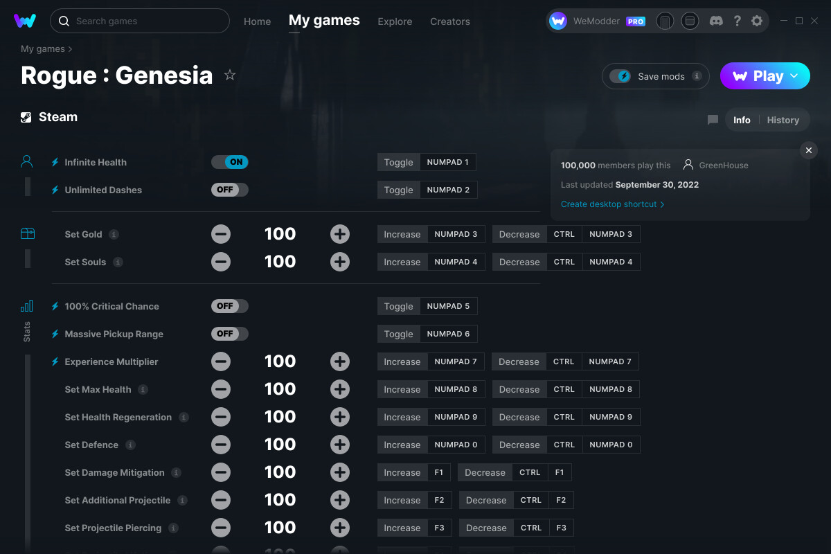Open the Explore page from the navigation
The image size is (831, 554).
(395, 21)
